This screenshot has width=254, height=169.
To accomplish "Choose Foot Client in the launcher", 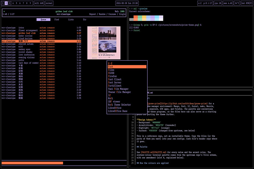I will click(x=127, y=79).
